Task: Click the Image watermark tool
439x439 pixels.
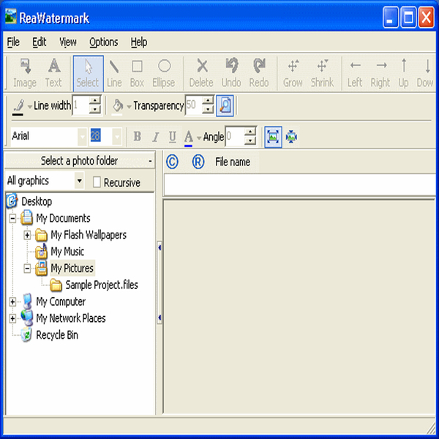Action: 25,73
